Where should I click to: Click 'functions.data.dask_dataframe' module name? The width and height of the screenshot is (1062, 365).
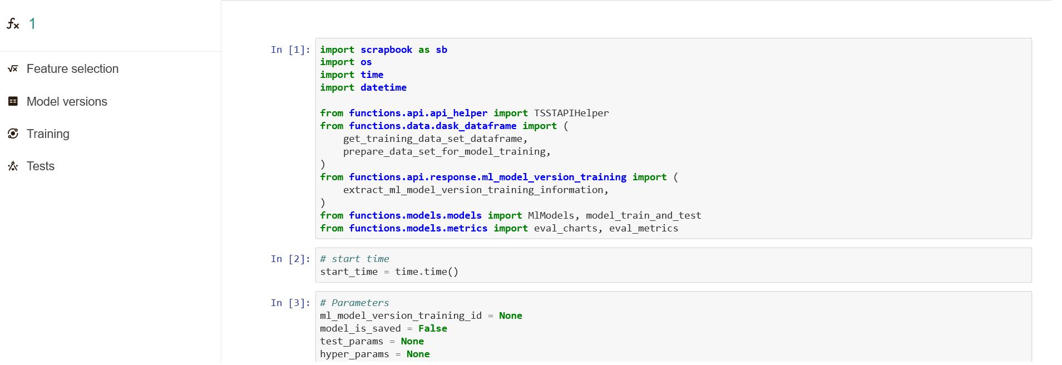(x=432, y=126)
